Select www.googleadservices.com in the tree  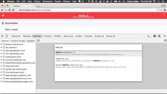(x=19, y=78)
